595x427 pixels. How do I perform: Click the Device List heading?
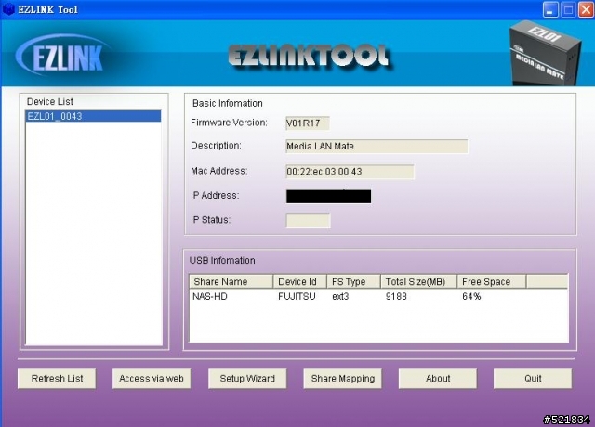[49, 101]
